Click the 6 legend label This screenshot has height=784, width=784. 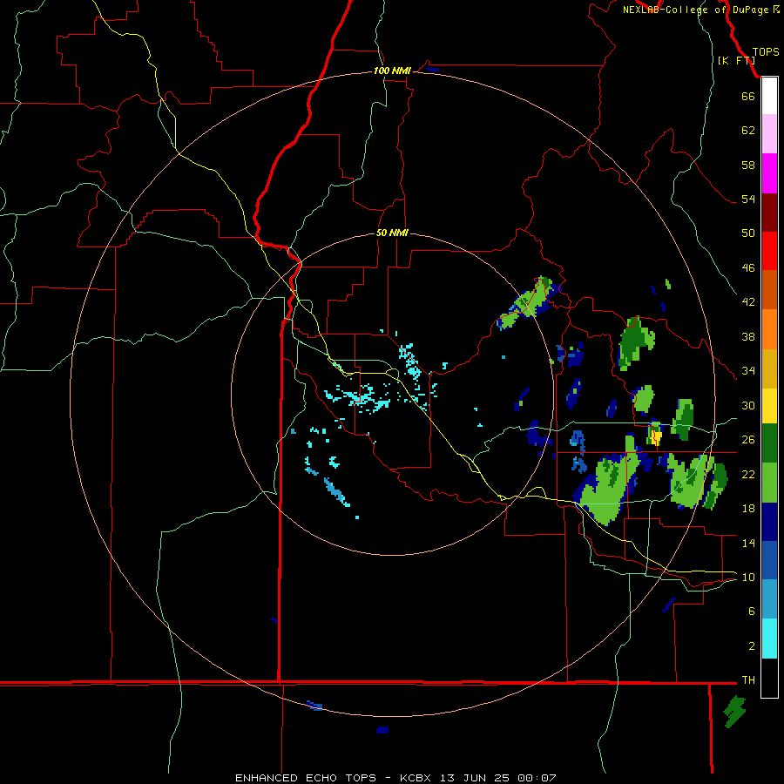pyautogui.click(x=752, y=612)
